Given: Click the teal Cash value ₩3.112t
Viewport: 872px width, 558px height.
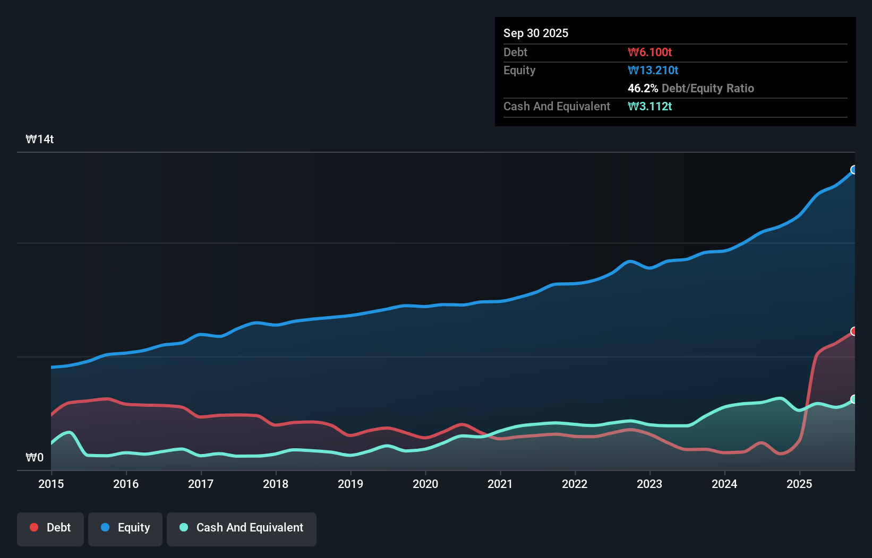Looking at the screenshot, I should point(650,106).
